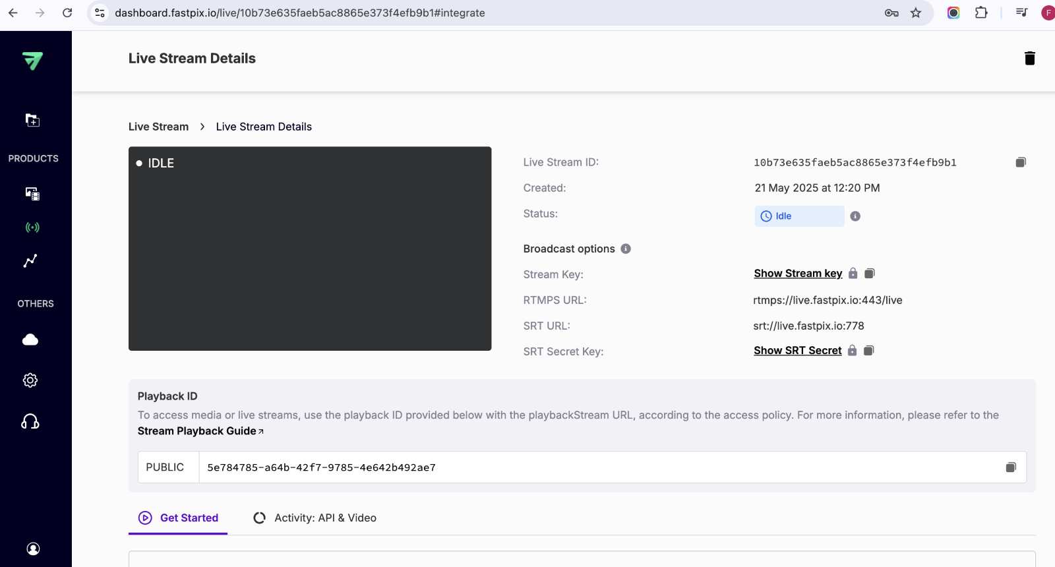Click the browser address bar URL
The image size is (1055, 567).
pyautogui.click(x=300, y=13)
